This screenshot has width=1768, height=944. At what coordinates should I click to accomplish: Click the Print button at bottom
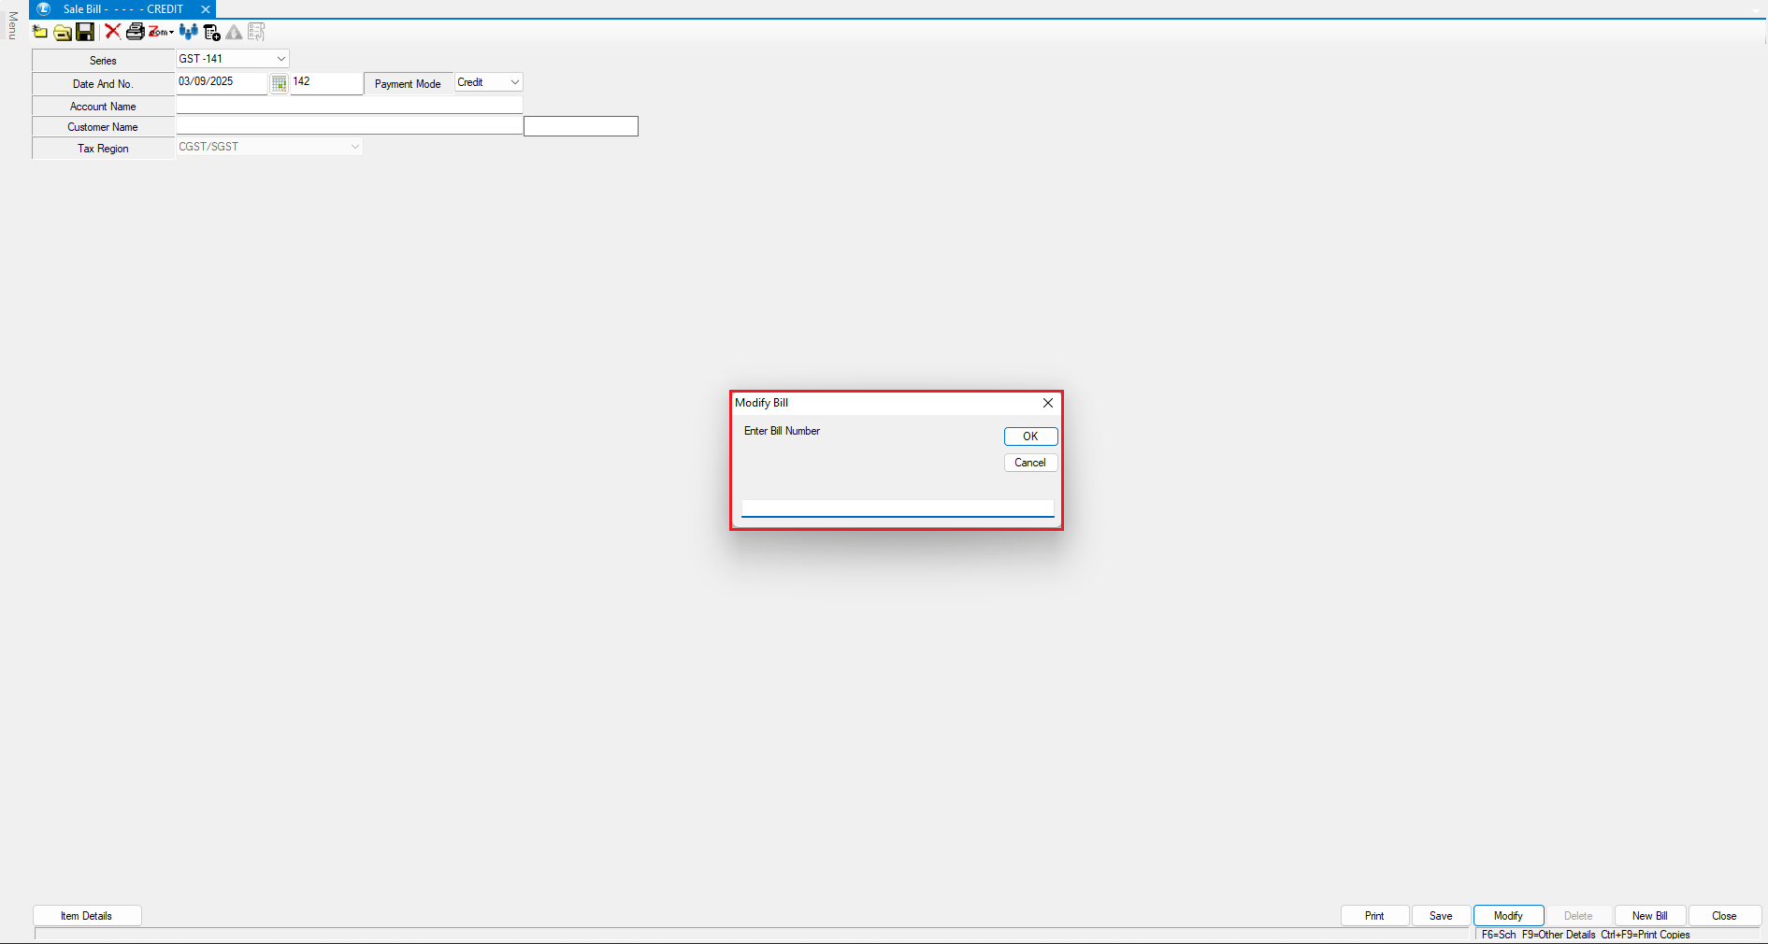click(1373, 916)
